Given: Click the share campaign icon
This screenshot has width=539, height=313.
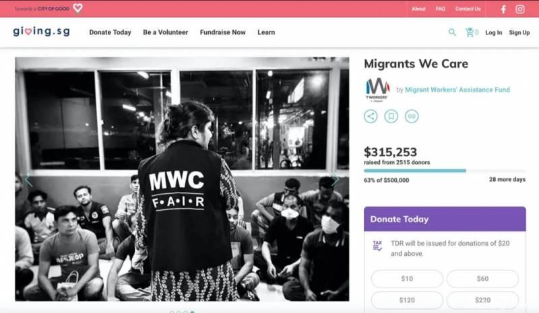Looking at the screenshot, I should click(x=371, y=116).
